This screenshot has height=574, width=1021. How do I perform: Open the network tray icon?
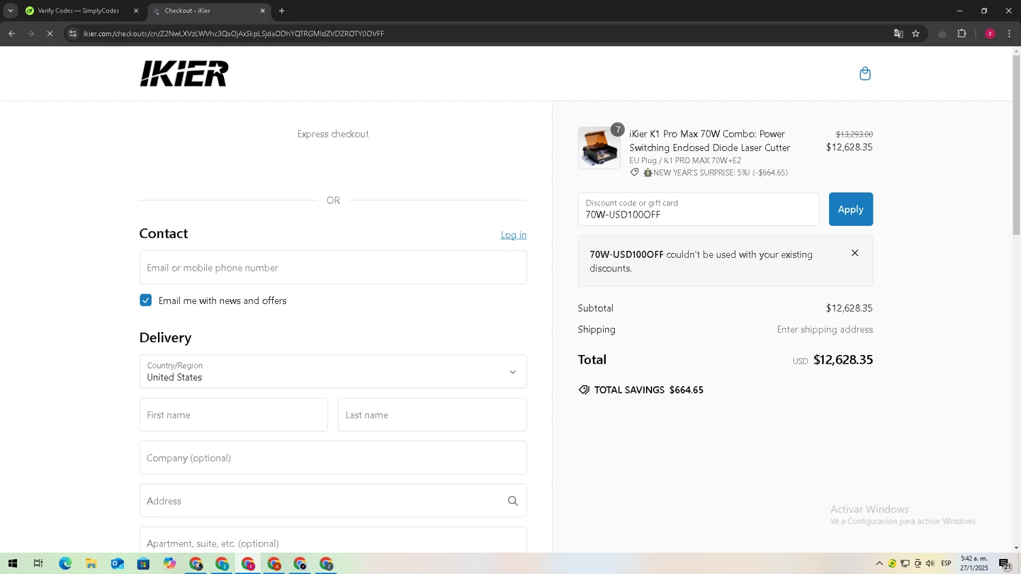tap(905, 564)
